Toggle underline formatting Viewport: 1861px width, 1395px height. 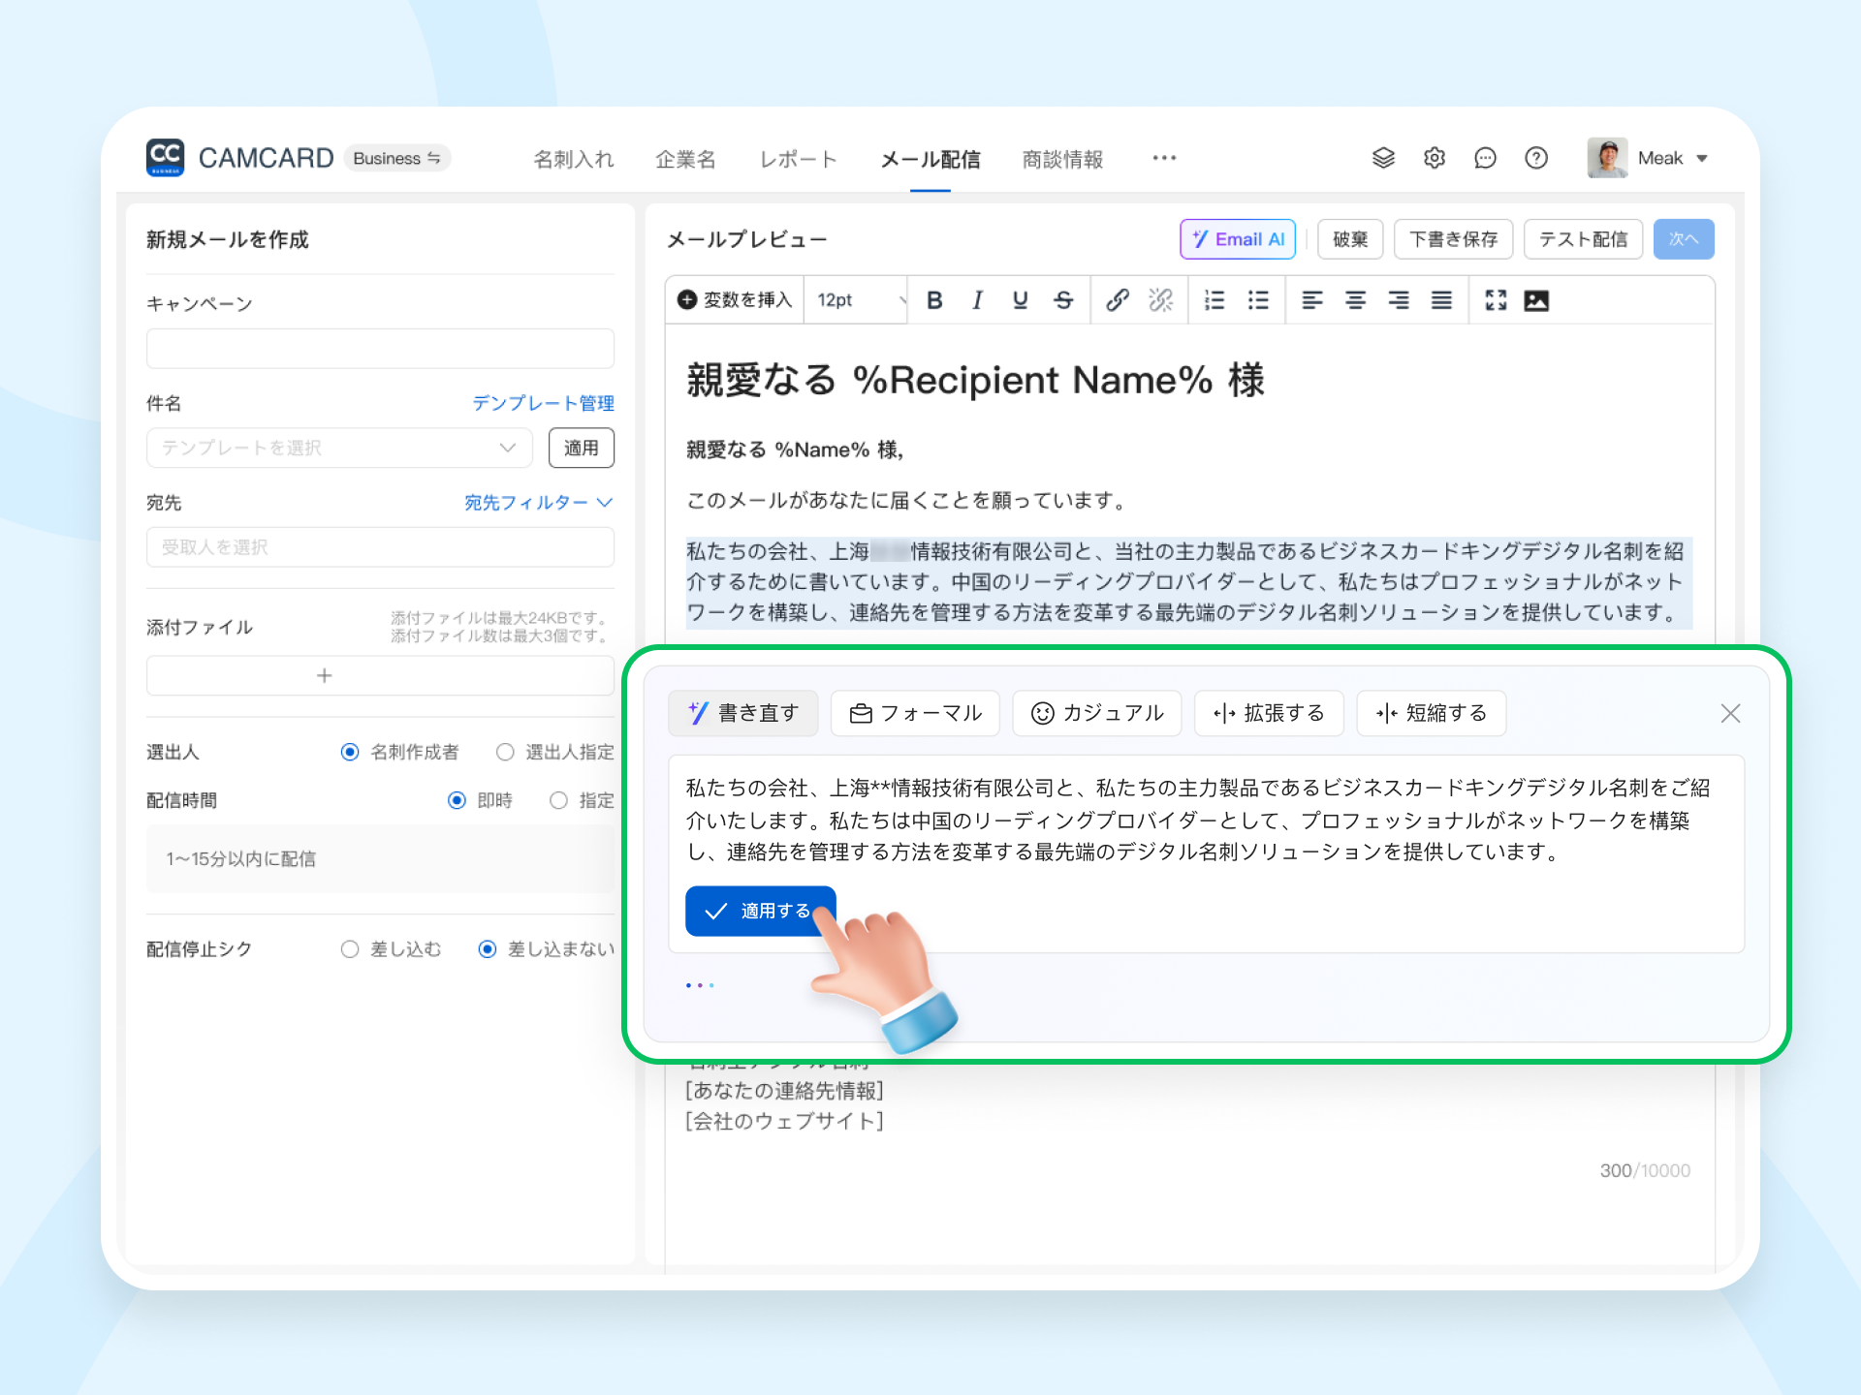point(1019,300)
